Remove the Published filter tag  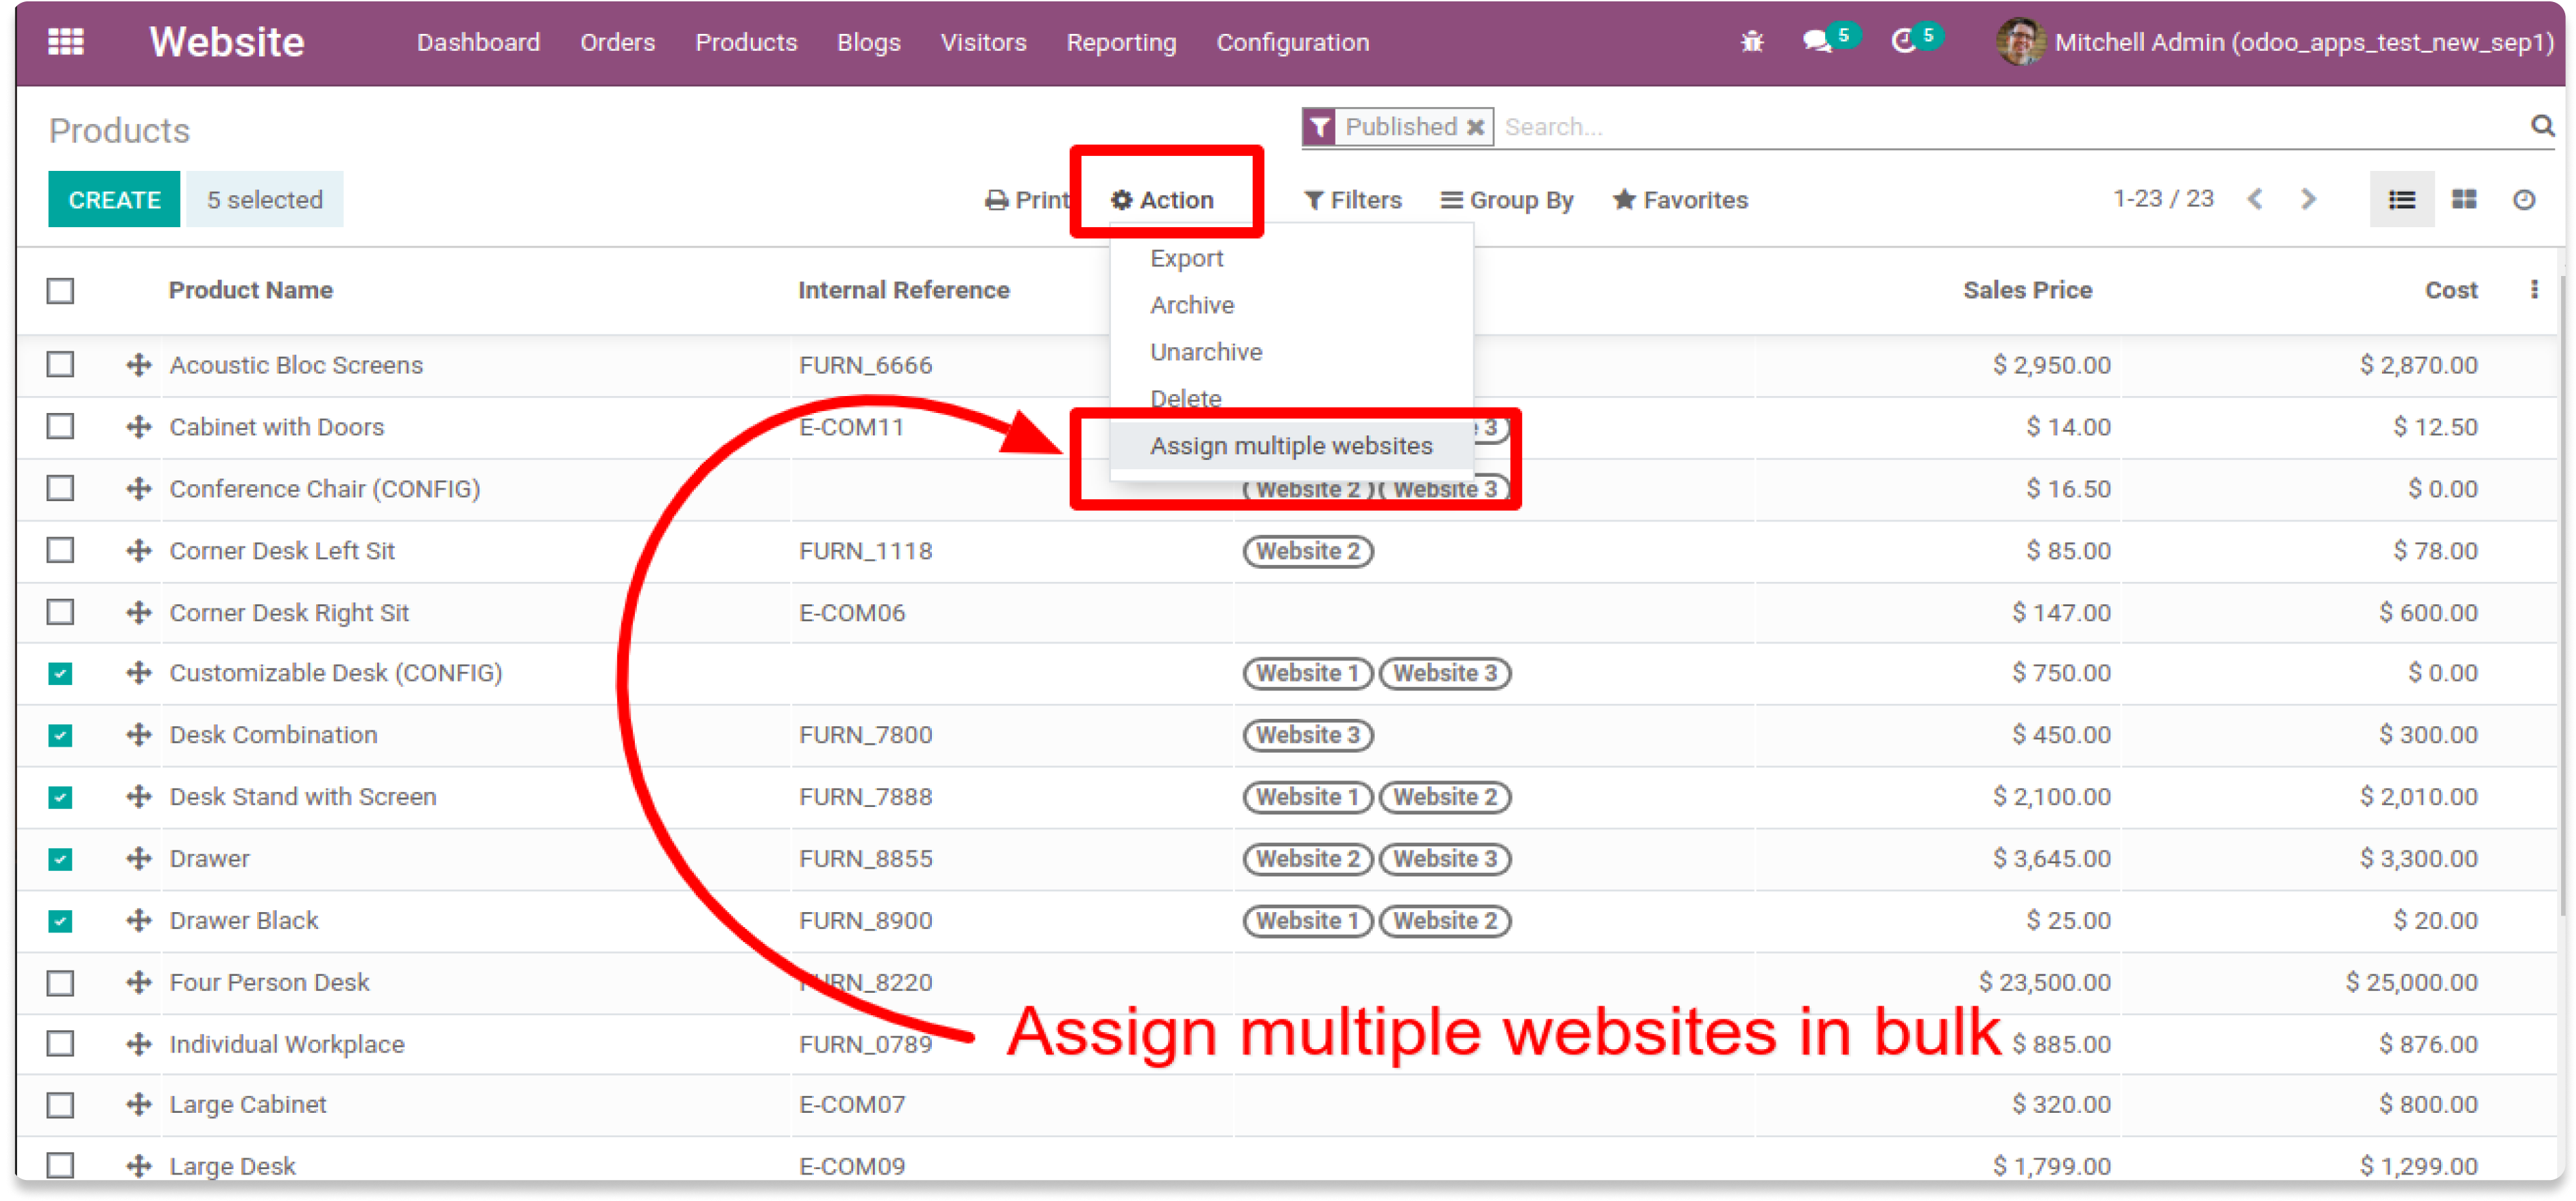(x=1475, y=127)
